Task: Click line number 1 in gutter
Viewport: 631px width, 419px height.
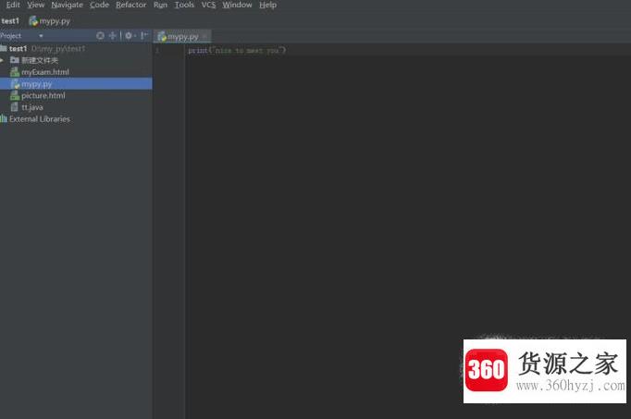Action: tap(157, 50)
